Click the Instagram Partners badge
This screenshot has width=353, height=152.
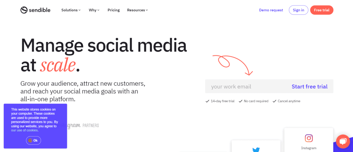point(83,126)
